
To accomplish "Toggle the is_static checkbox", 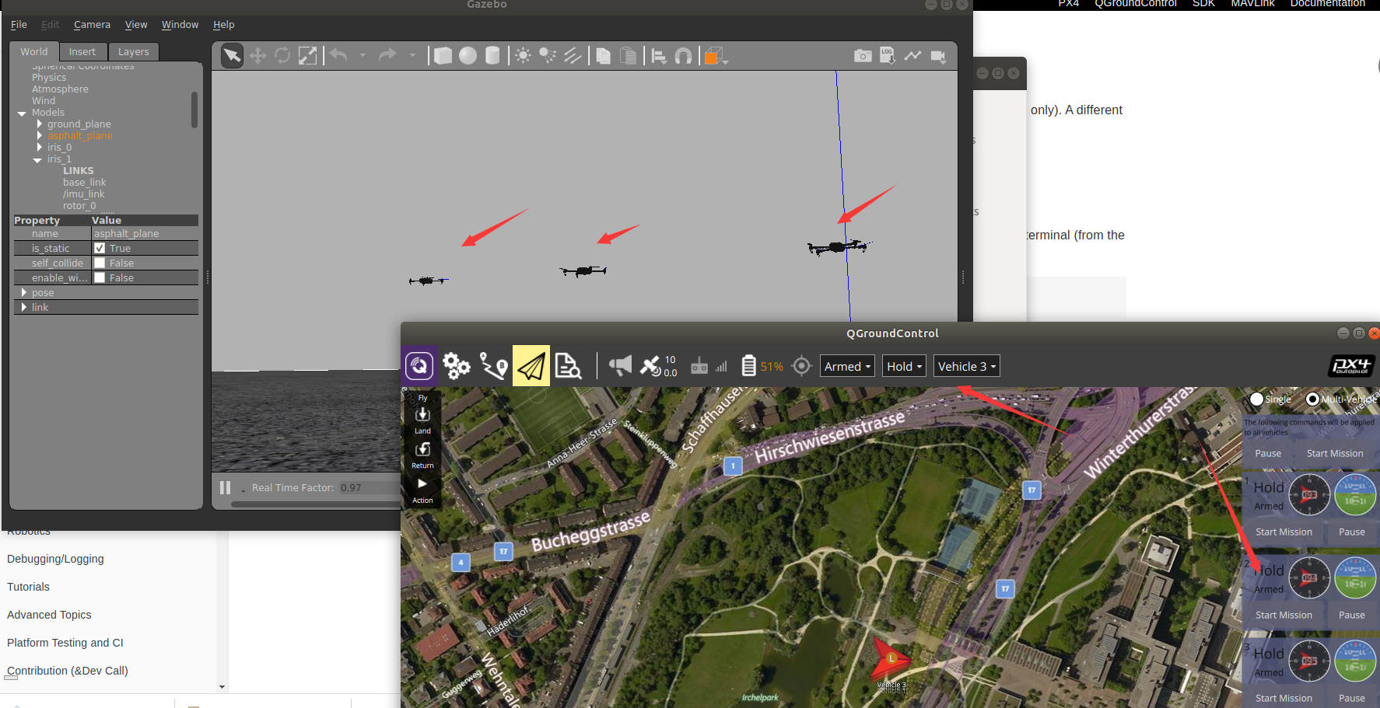I will [100, 248].
